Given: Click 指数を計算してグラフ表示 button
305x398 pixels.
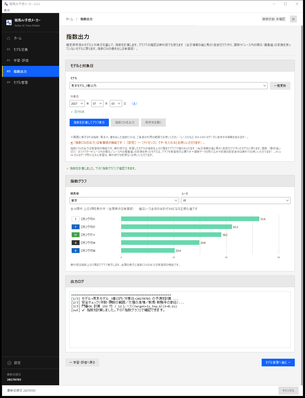Looking at the screenshot, I should coord(89,123).
